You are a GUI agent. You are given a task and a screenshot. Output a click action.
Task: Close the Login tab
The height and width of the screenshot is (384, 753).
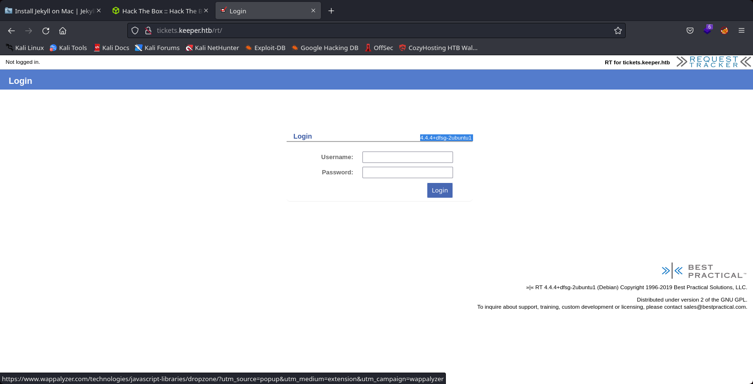click(x=313, y=10)
